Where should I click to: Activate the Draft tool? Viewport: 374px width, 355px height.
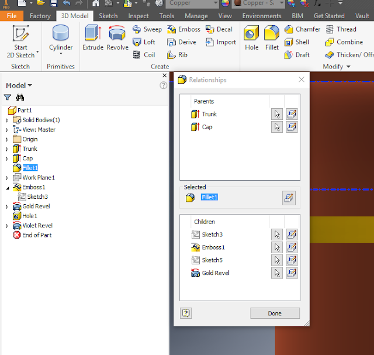point(297,54)
